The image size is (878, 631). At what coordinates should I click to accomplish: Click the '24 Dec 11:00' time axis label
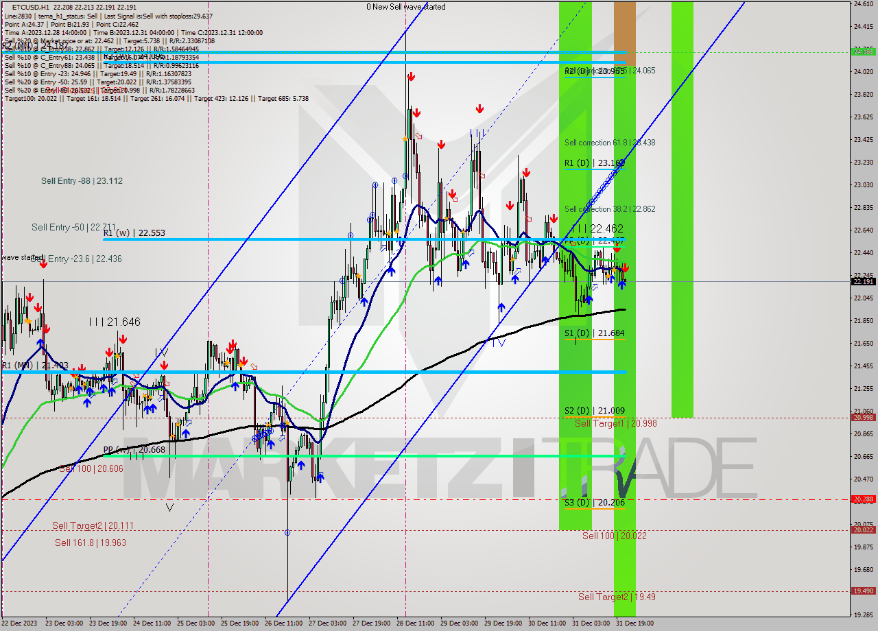pos(151,623)
